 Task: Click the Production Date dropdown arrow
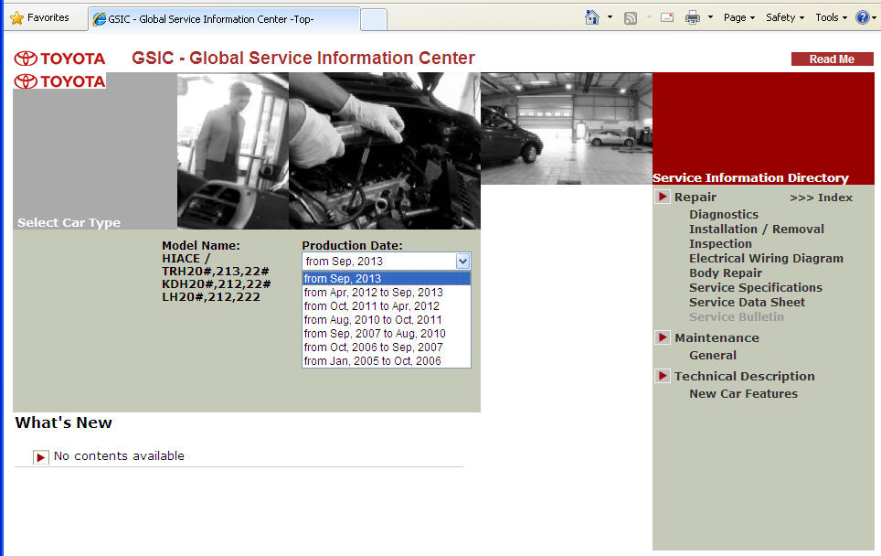coord(462,261)
